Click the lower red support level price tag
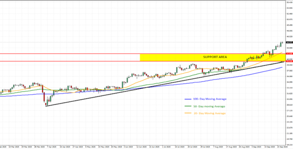Image resolution: width=293 pixels, height=149 pixels. pos(289,61)
